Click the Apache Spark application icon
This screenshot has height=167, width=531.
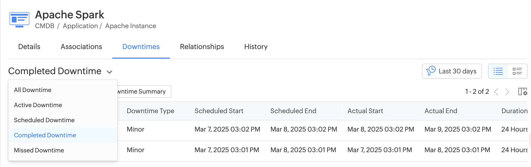pyautogui.click(x=19, y=19)
